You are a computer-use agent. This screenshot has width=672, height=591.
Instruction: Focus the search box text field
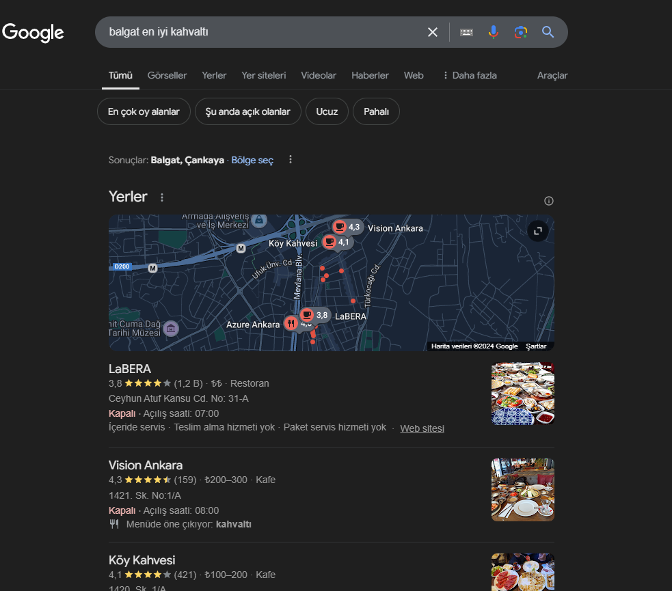click(x=261, y=32)
